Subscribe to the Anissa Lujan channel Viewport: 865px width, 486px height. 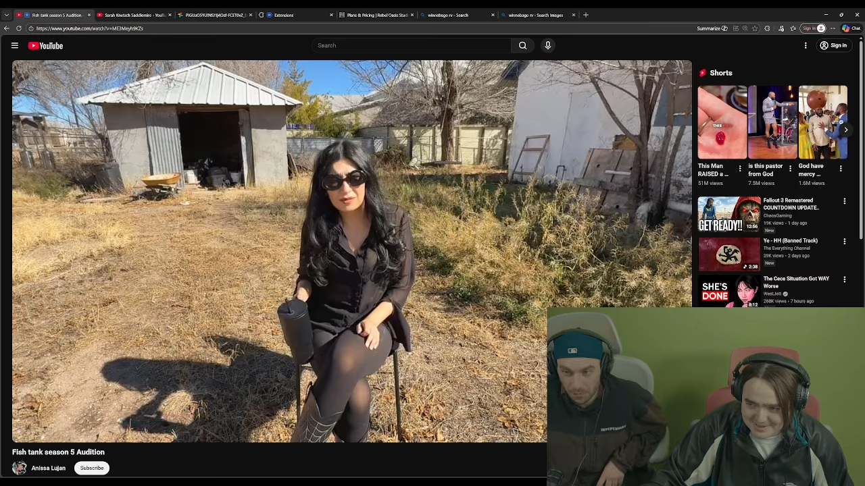point(92,468)
